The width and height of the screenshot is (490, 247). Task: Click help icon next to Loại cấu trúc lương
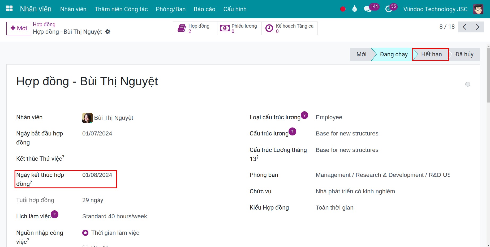pyautogui.click(x=304, y=115)
